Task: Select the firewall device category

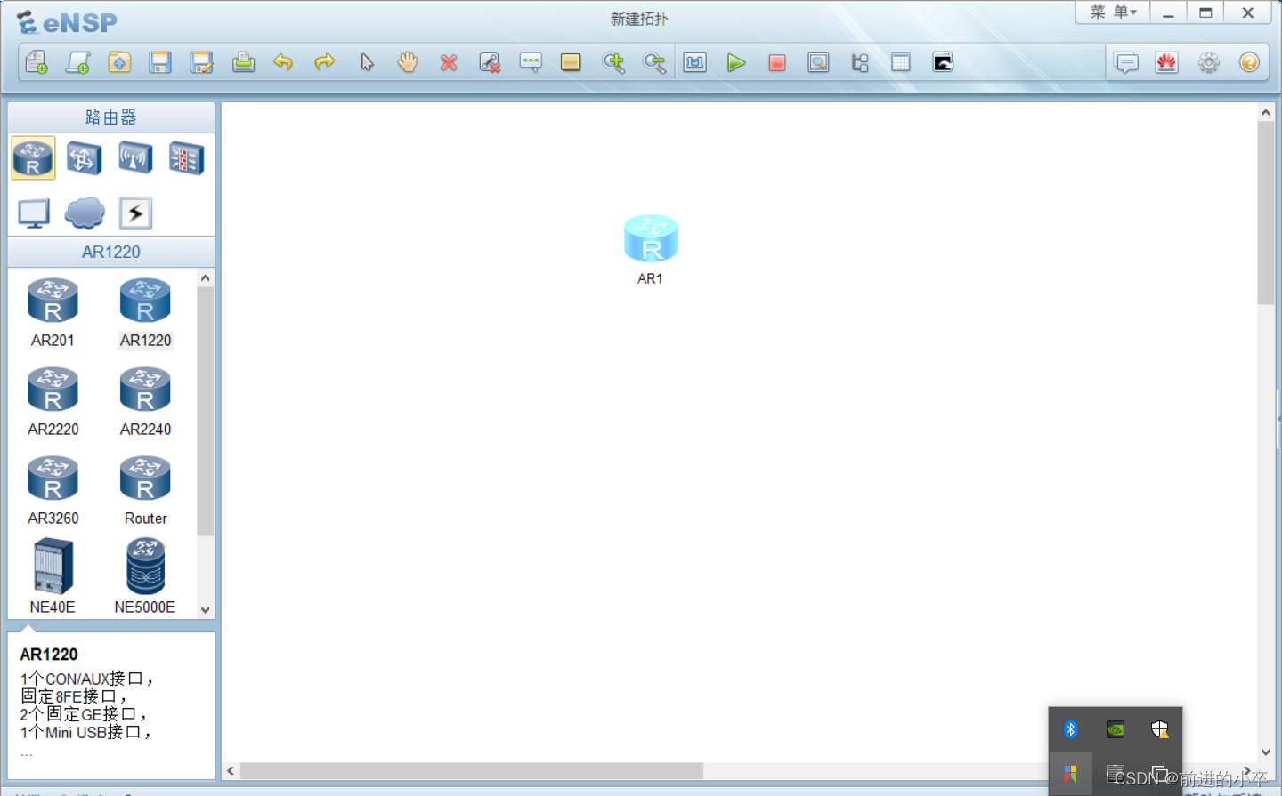Action: point(187,158)
